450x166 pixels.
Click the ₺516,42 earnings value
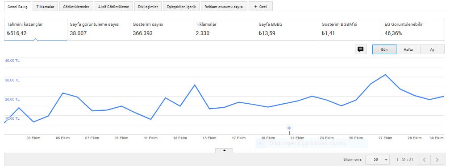pyautogui.click(x=17, y=33)
